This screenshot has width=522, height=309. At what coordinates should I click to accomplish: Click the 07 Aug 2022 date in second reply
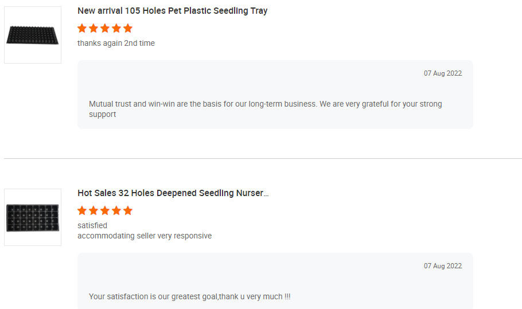tap(442, 266)
